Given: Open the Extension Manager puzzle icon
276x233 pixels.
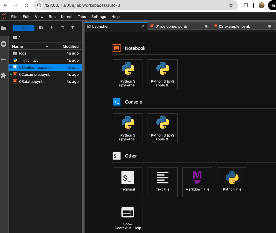Looking at the screenshot, I should (x=4, y=75).
